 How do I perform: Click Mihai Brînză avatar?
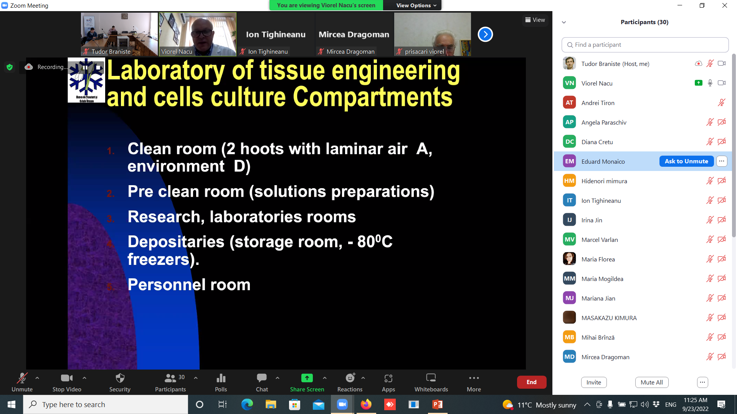pyautogui.click(x=569, y=337)
